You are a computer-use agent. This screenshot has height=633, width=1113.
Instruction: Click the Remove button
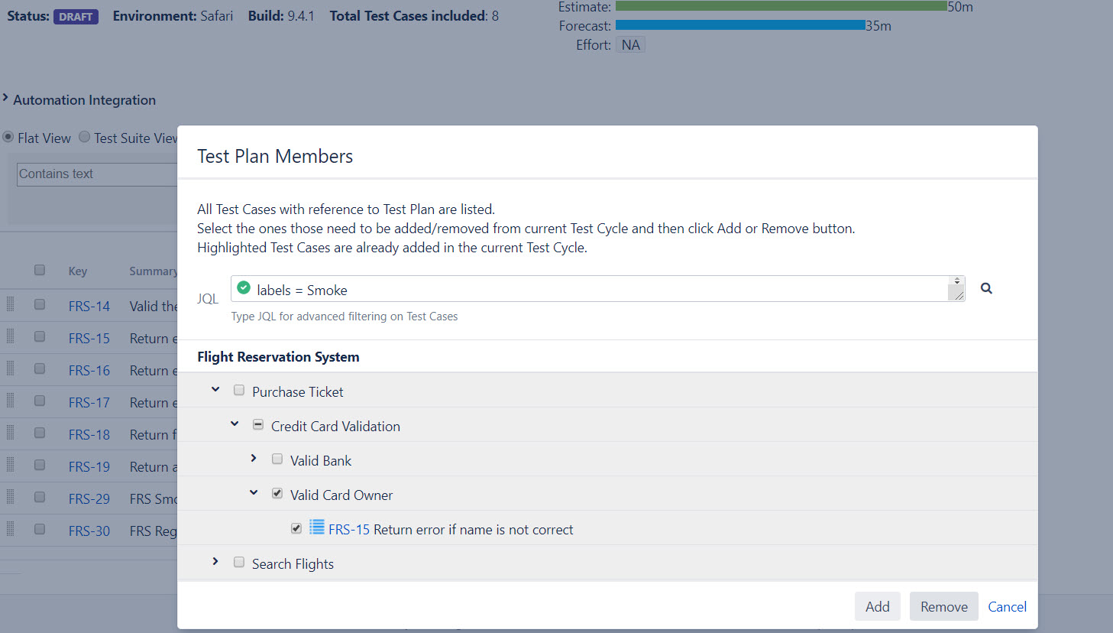[943, 606]
